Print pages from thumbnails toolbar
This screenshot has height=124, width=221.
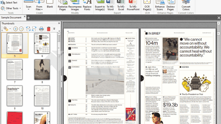(x=41, y=29)
